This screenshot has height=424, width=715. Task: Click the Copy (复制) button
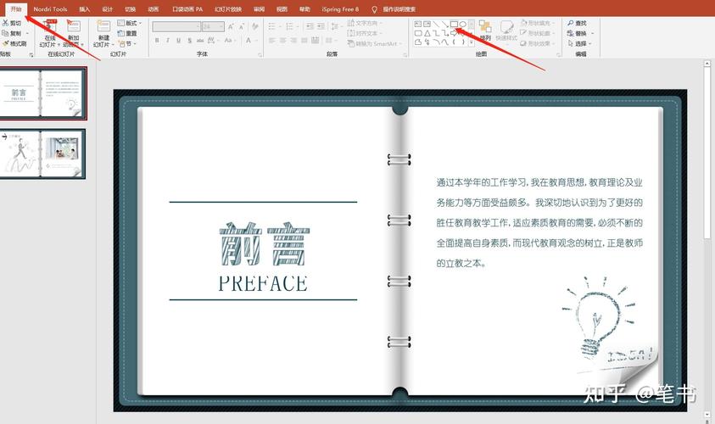pos(12,33)
